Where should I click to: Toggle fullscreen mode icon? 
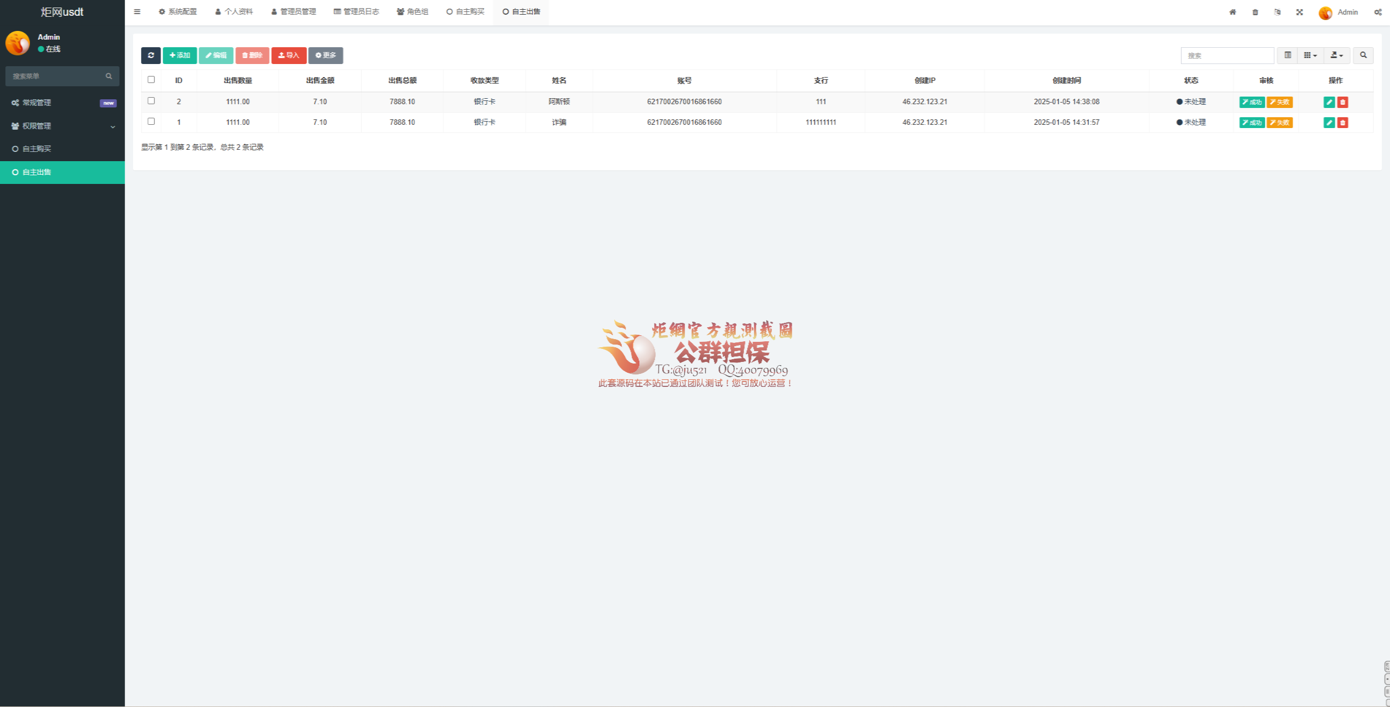coord(1299,12)
